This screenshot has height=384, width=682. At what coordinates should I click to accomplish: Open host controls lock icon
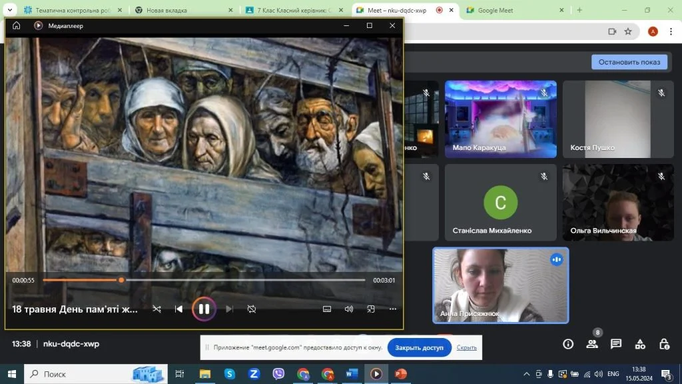click(664, 344)
